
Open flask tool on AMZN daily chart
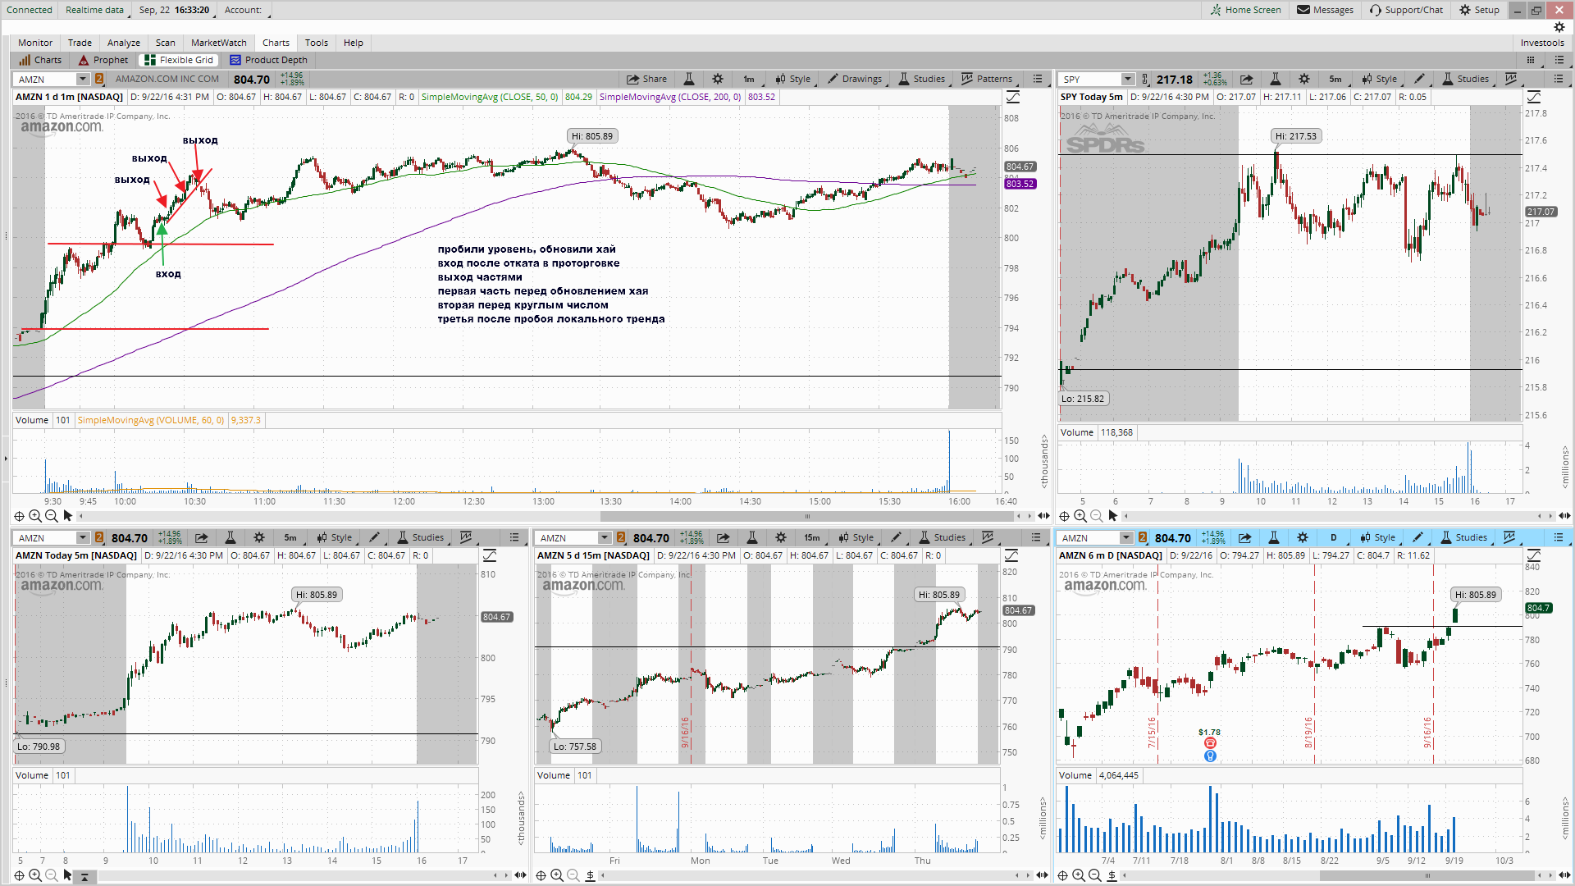[1274, 537]
